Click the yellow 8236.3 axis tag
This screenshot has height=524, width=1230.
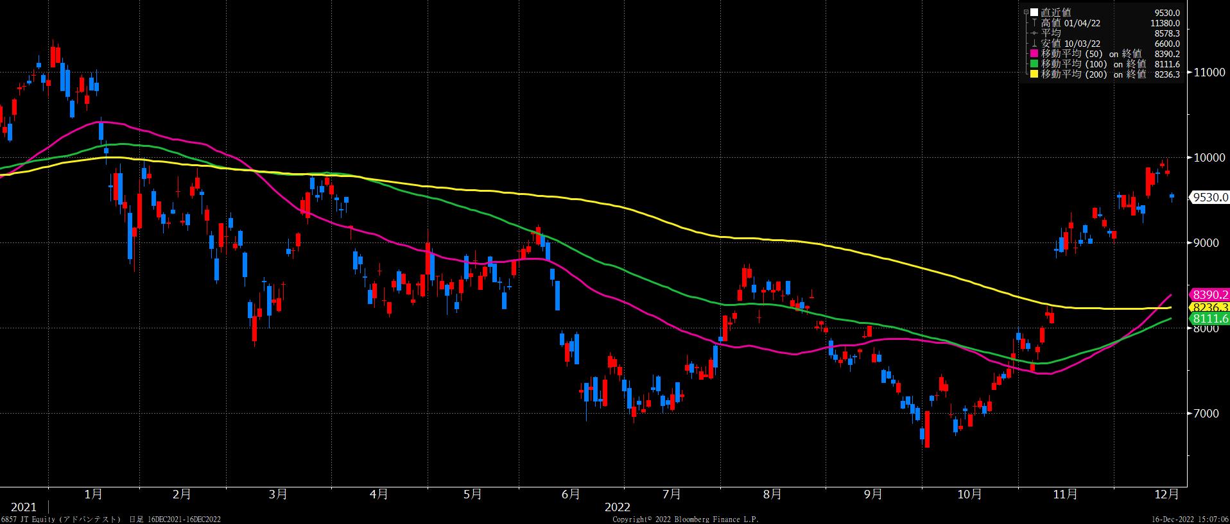(x=1209, y=308)
